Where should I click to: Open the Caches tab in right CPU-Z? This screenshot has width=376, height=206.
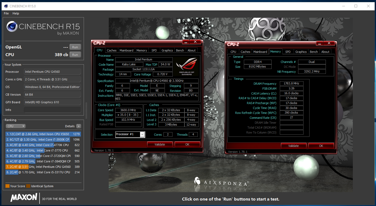click(x=245, y=52)
